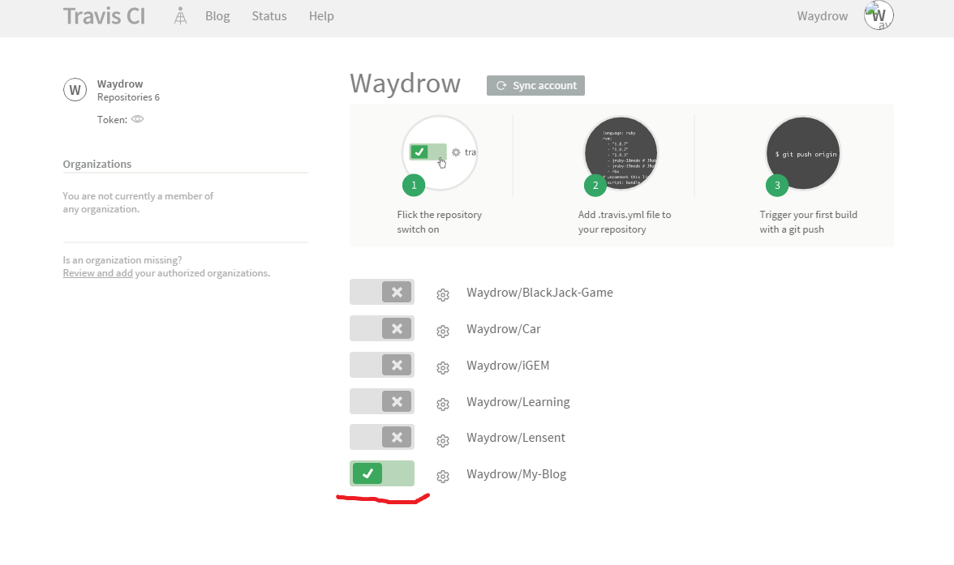The width and height of the screenshot is (954, 565).
Task: Open settings gear for Waydrow/iGEM
Action: (x=443, y=368)
